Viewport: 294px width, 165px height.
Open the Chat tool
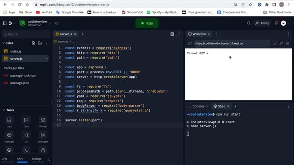26,122
